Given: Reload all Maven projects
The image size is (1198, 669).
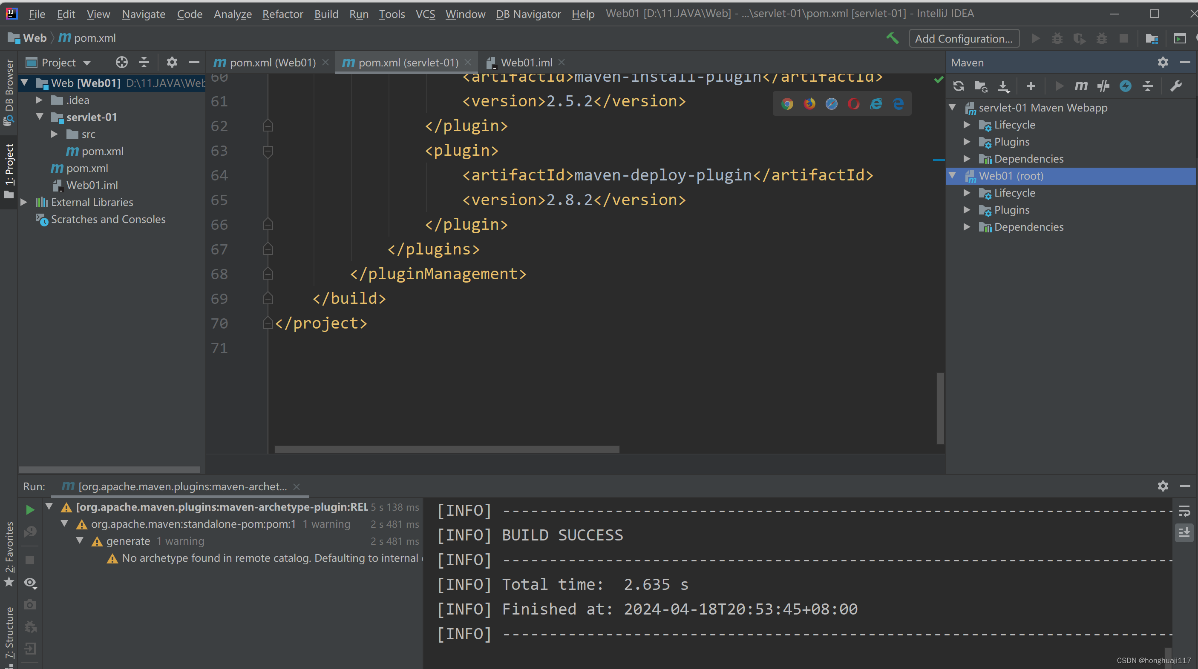Looking at the screenshot, I should click(959, 86).
